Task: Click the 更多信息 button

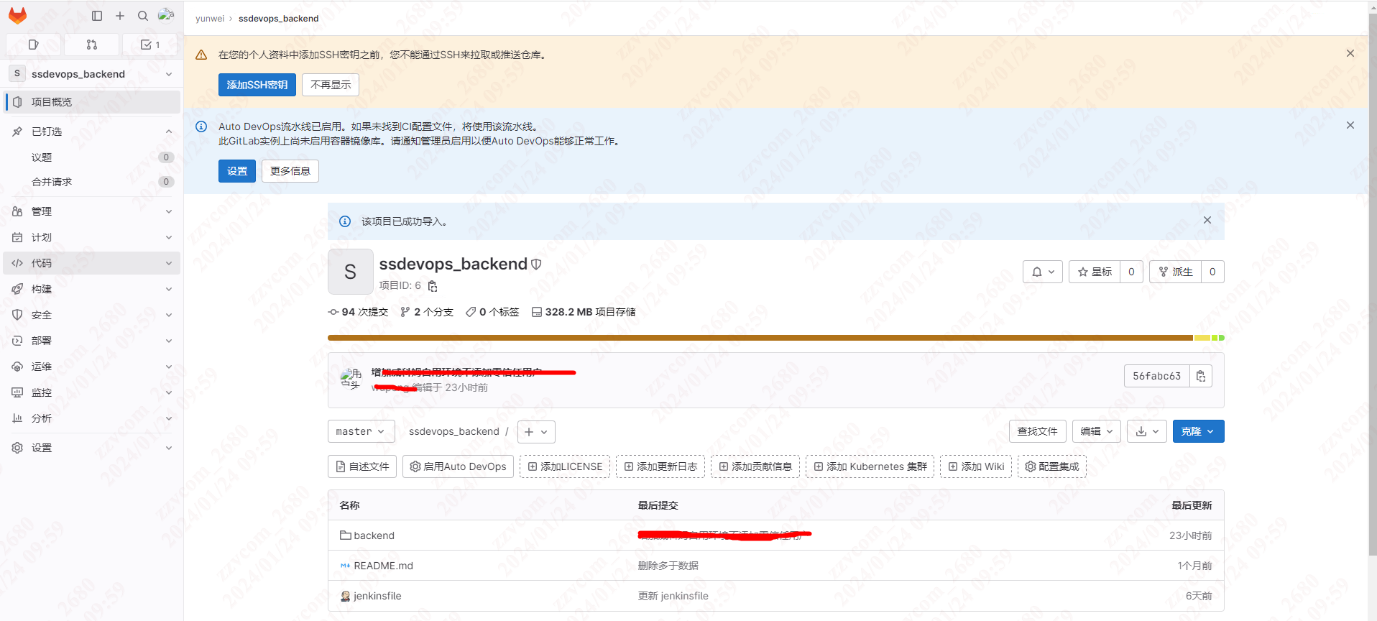Action: [290, 171]
